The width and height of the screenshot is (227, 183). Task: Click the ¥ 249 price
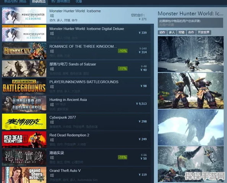(x=143, y=139)
